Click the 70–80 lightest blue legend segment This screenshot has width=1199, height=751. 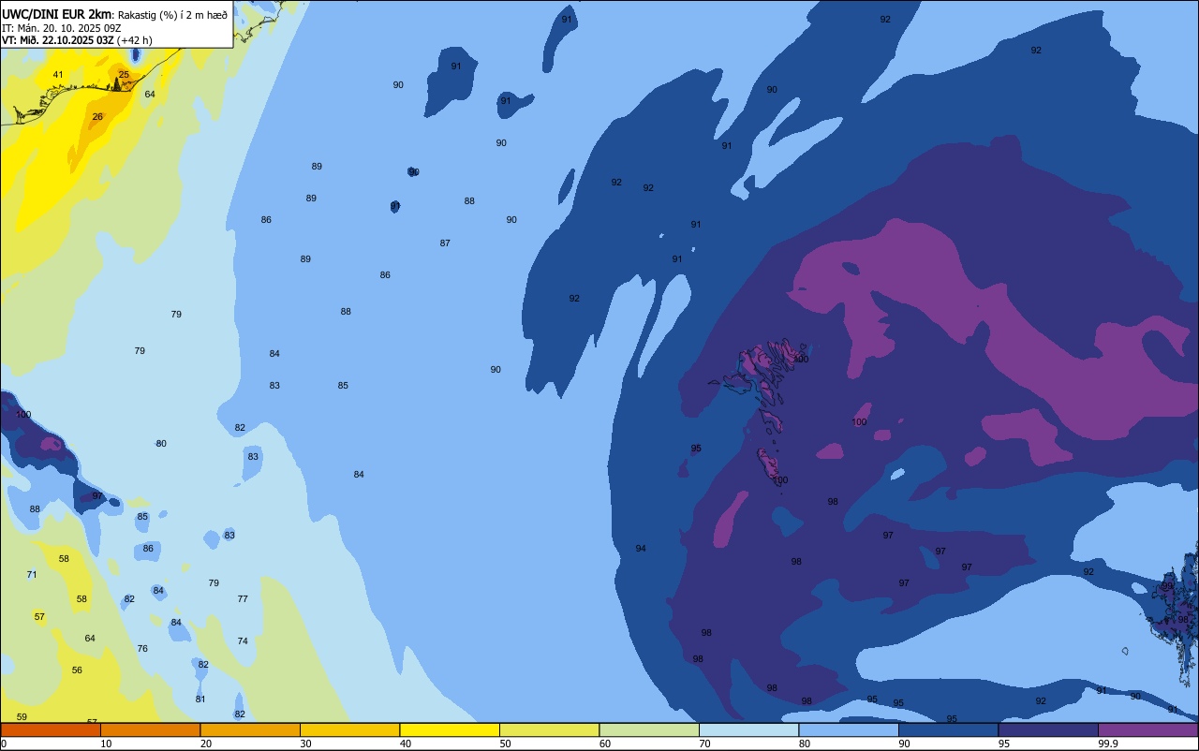click(x=748, y=729)
